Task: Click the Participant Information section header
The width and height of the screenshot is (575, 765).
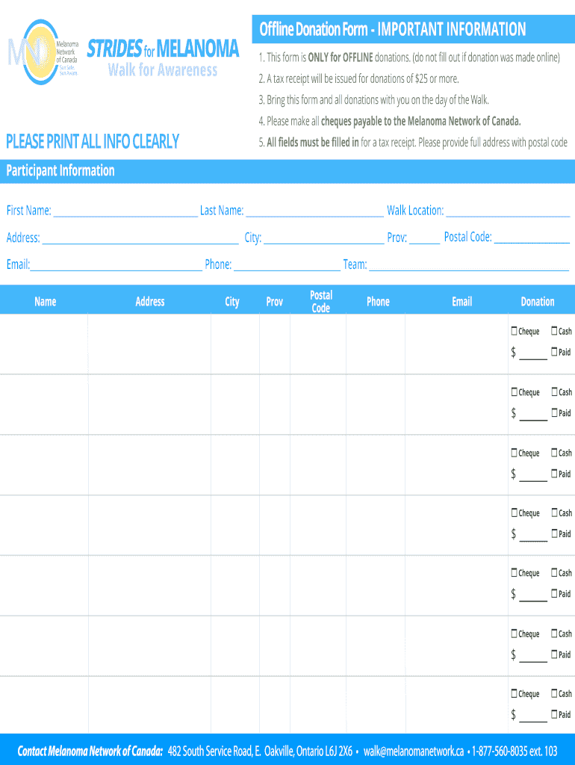Action: click(60, 170)
